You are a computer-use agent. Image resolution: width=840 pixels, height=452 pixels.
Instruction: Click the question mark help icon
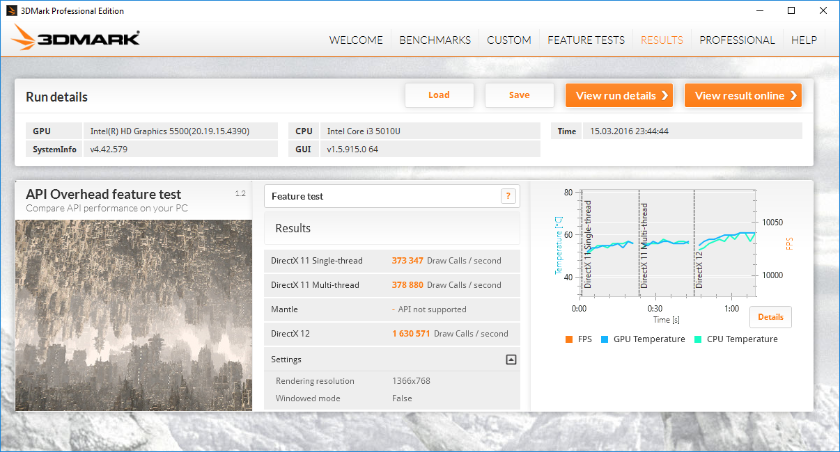click(509, 196)
